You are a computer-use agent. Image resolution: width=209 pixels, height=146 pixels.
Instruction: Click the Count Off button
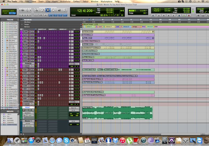click(x=201, y=9)
